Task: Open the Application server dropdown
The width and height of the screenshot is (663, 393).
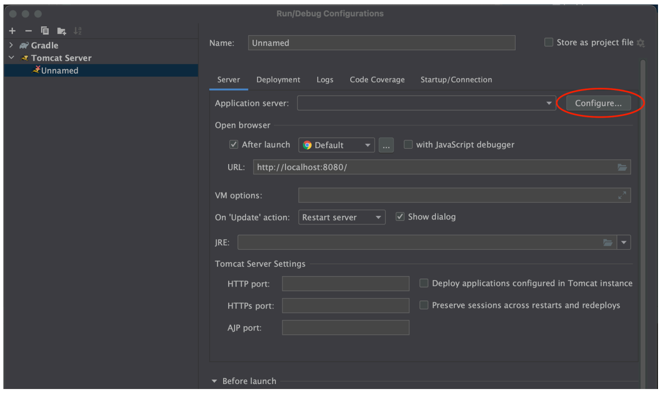Action: [549, 103]
